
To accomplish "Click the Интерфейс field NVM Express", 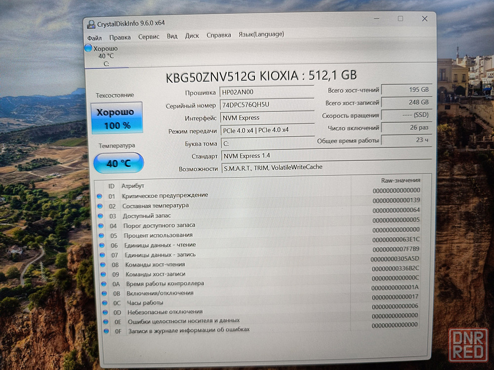I will 267,118.
